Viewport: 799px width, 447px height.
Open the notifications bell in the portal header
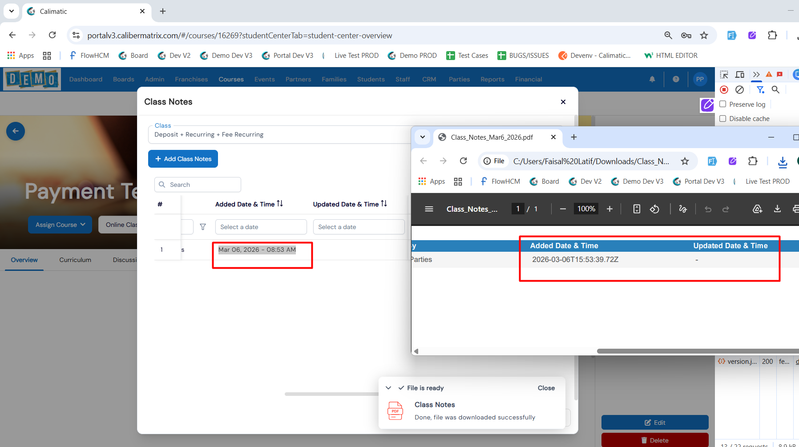point(652,79)
